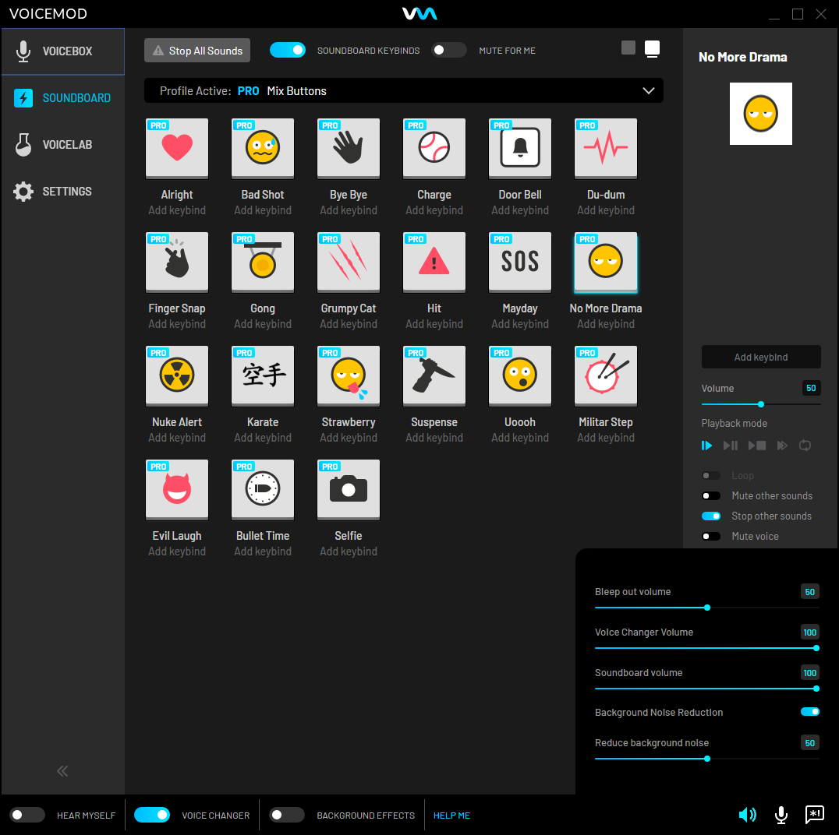Screen dimensions: 839x835
Task: Trigger the Finger Snap sound
Action: 177,262
